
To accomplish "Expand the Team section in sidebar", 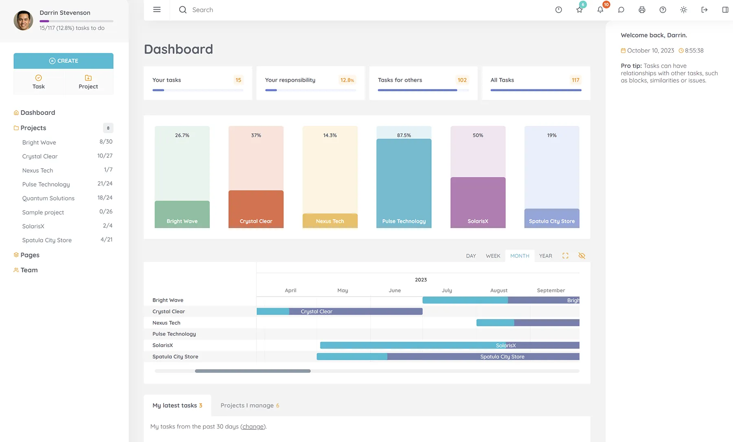I will coord(29,270).
